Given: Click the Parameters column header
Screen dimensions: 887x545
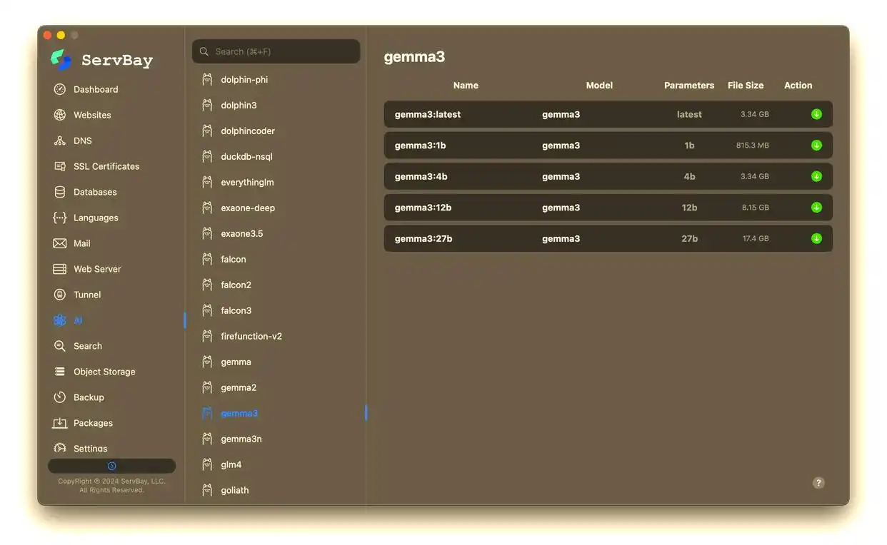Looking at the screenshot, I should pos(688,85).
